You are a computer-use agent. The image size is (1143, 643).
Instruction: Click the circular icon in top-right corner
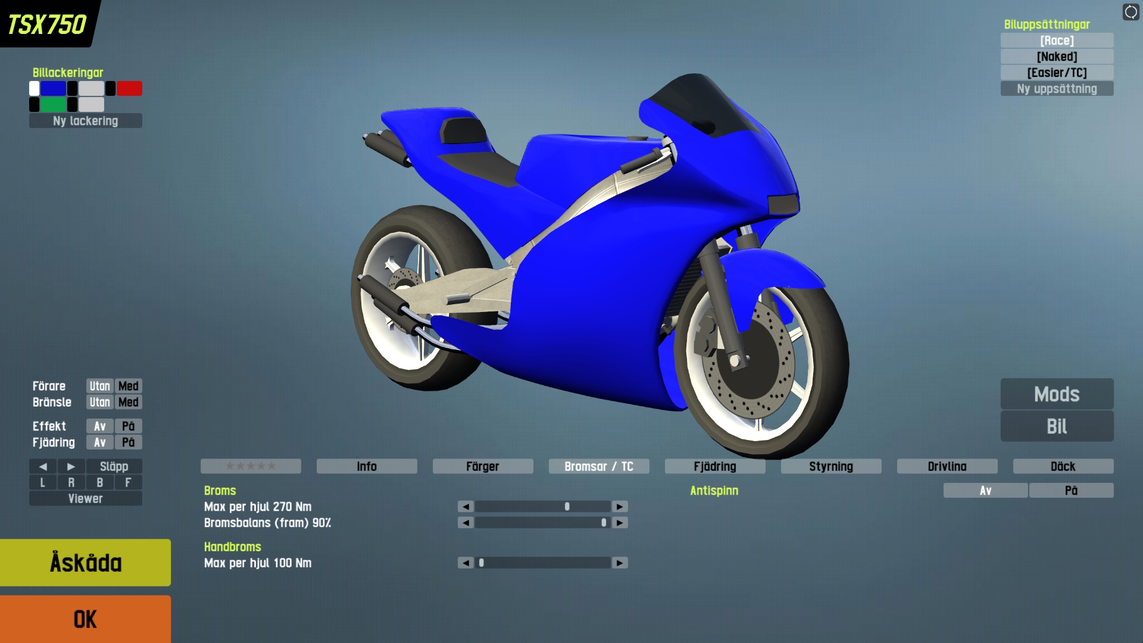click(1130, 12)
